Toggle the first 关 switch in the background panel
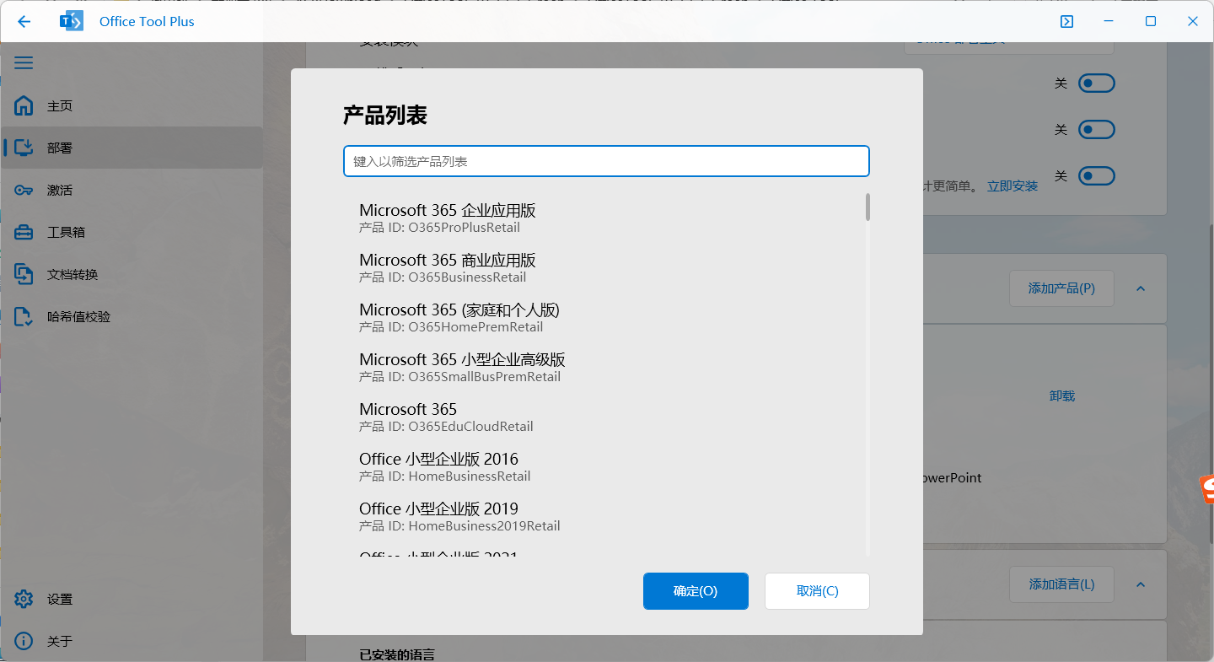The width and height of the screenshot is (1214, 662). tap(1097, 83)
